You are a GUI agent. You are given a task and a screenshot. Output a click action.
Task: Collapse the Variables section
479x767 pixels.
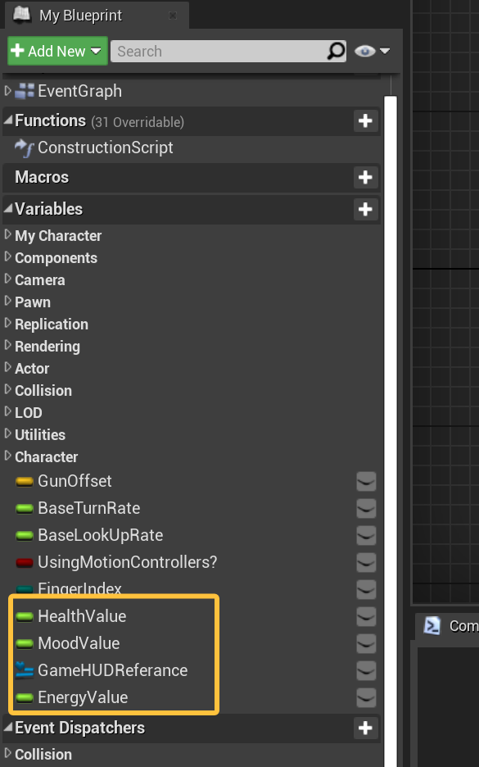click(8, 208)
